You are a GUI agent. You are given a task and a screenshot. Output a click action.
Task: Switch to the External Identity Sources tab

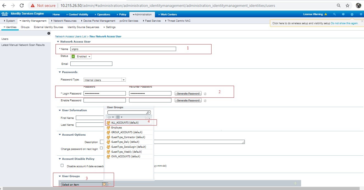[48, 27]
